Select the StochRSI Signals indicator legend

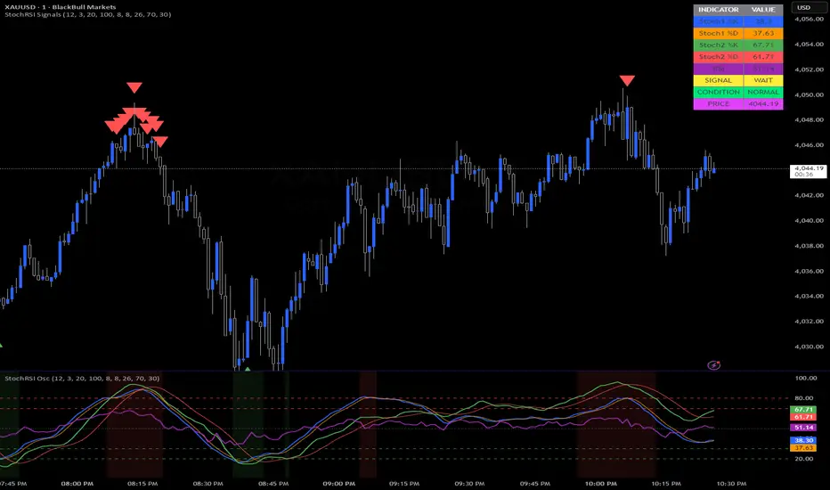pyautogui.click(x=88, y=15)
